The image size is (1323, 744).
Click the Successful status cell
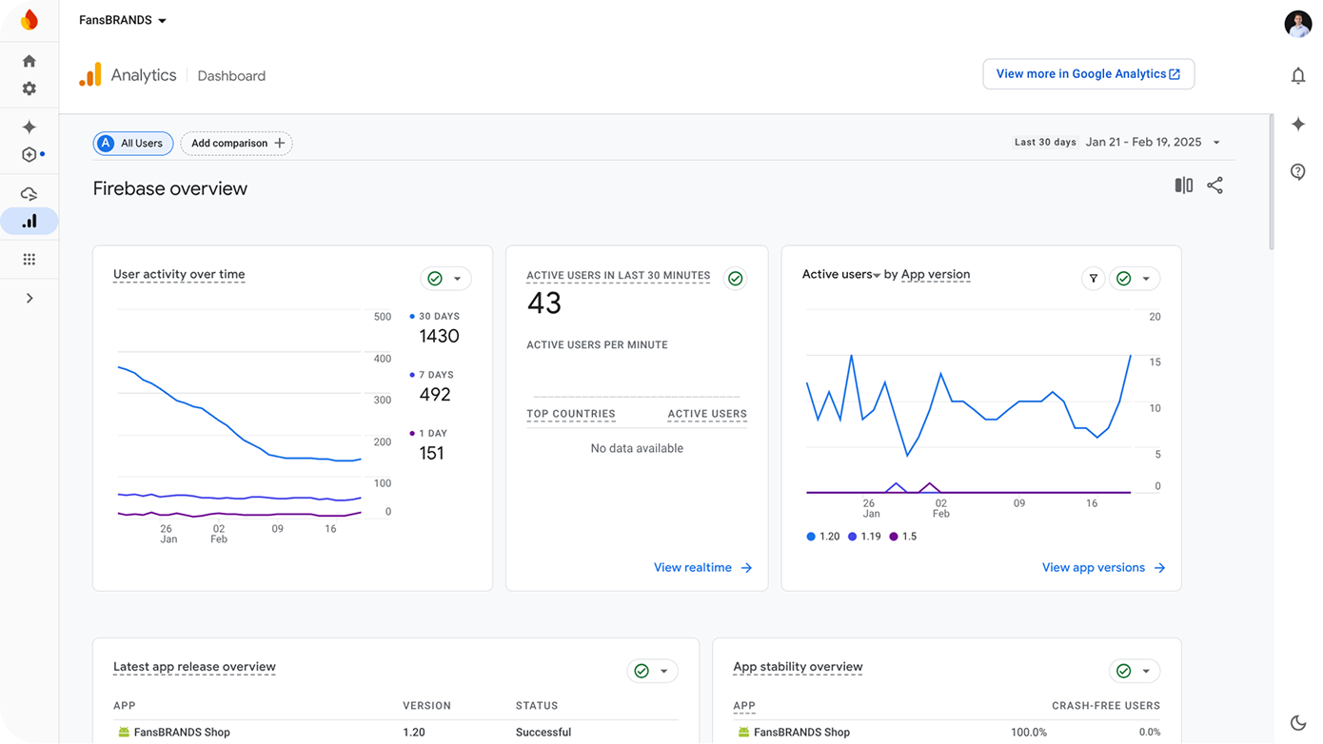pyautogui.click(x=543, y=733)
